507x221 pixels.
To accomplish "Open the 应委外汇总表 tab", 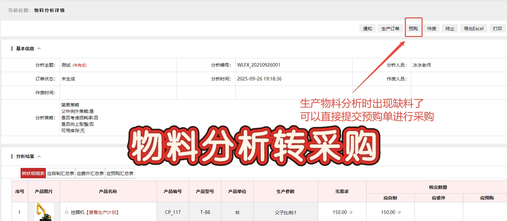I will click(90, 173).
